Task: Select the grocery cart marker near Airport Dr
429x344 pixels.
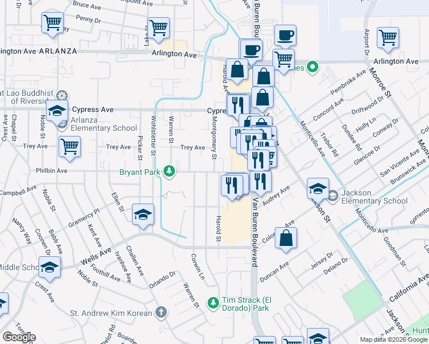Action: tap(388, 38)
